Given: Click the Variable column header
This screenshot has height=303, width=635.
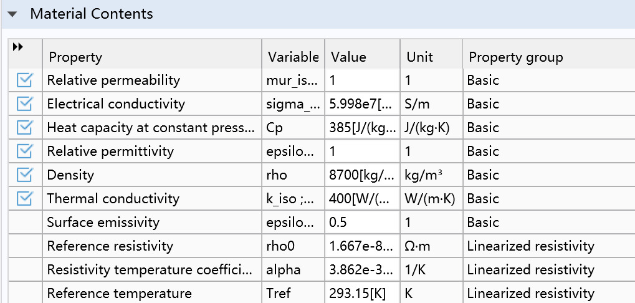Looking at the screenshot, I should [294, 57].
